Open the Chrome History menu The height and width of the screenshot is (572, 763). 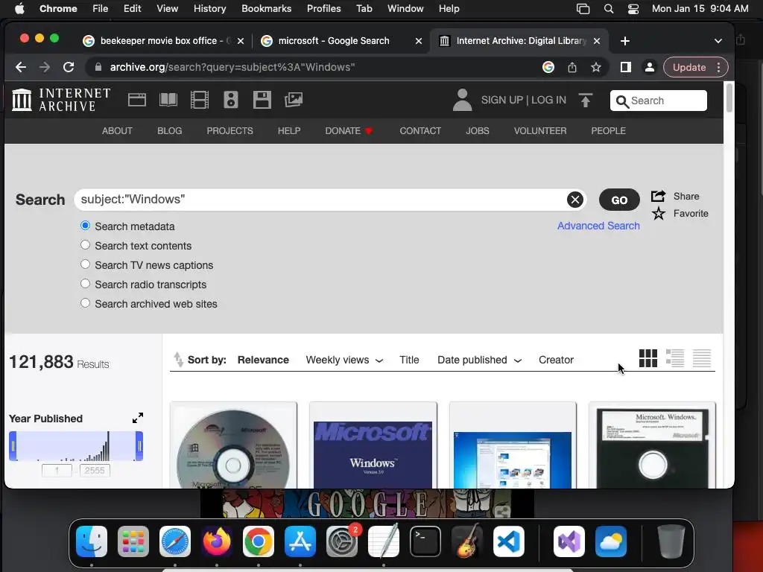click(x=209, y=8)
